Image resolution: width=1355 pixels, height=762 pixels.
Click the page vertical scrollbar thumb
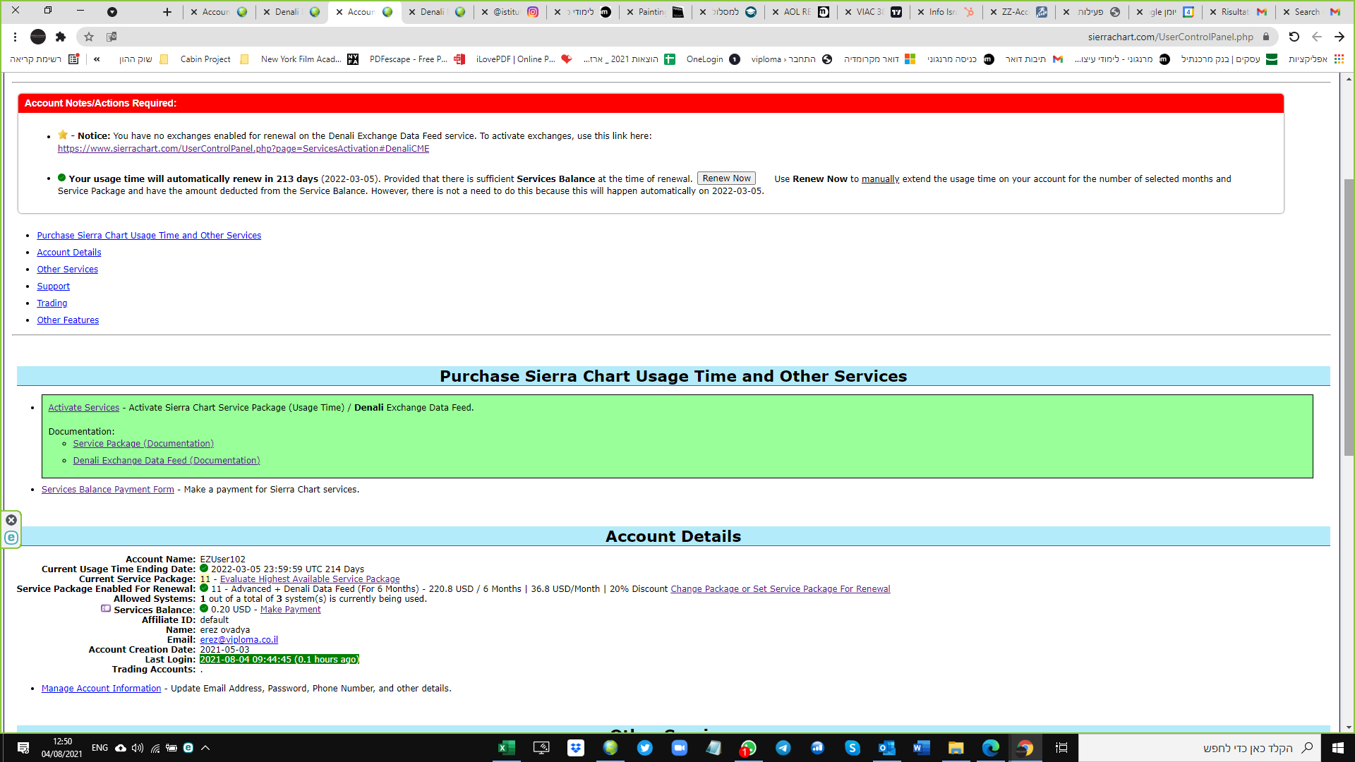point(1349,317)
